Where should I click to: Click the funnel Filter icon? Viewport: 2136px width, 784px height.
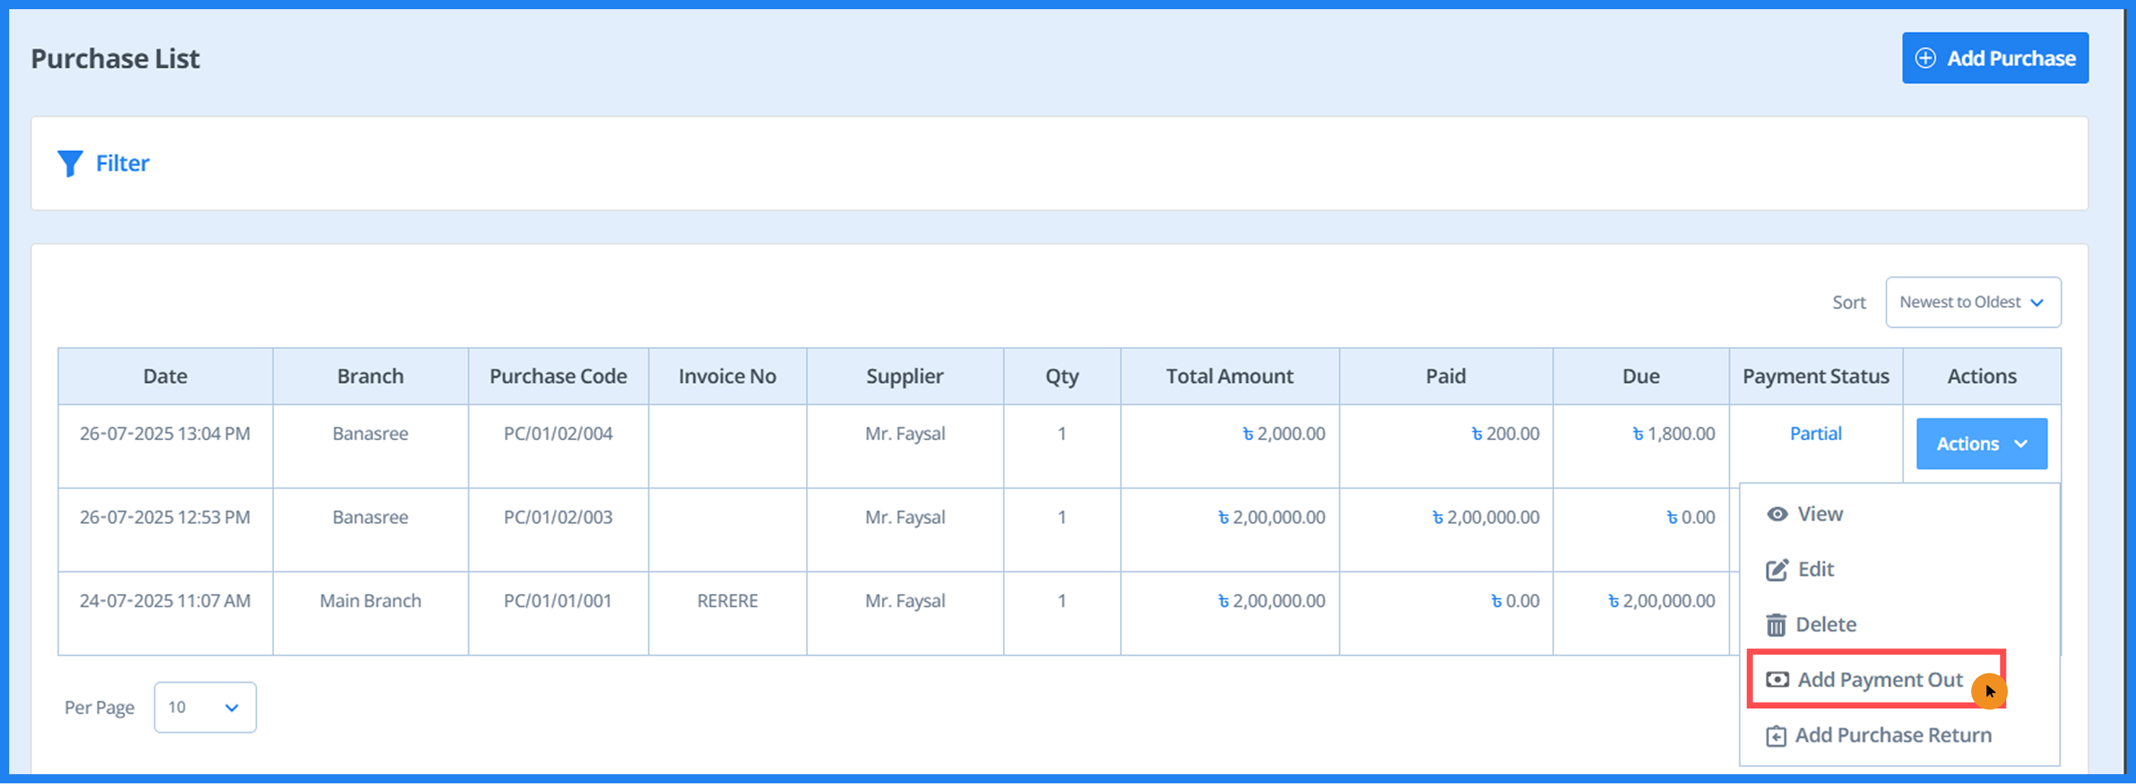point(69,163)
